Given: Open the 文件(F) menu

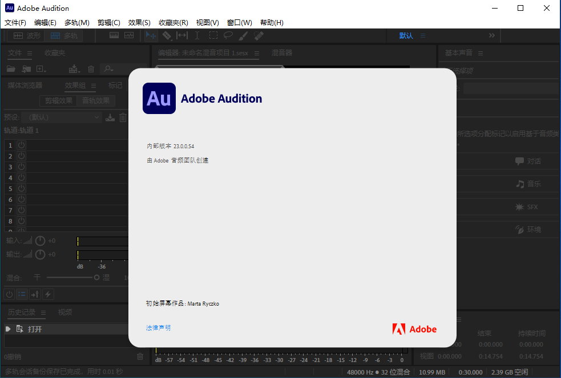Looking at the screenshot, I should tap(15, 22).
